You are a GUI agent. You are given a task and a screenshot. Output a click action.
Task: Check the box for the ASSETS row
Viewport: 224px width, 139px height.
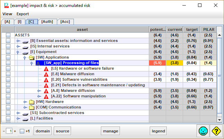coord(8,35)
